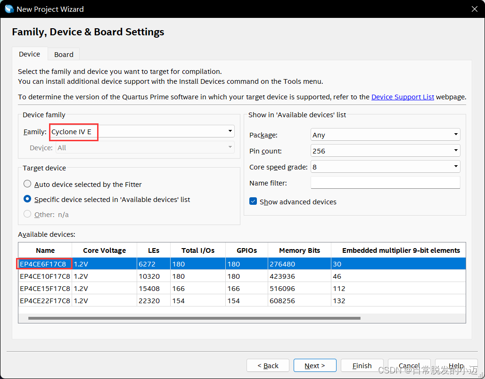Go back with the < Back button
Viewport: 485px width, 379px height.
click(268, 365)
